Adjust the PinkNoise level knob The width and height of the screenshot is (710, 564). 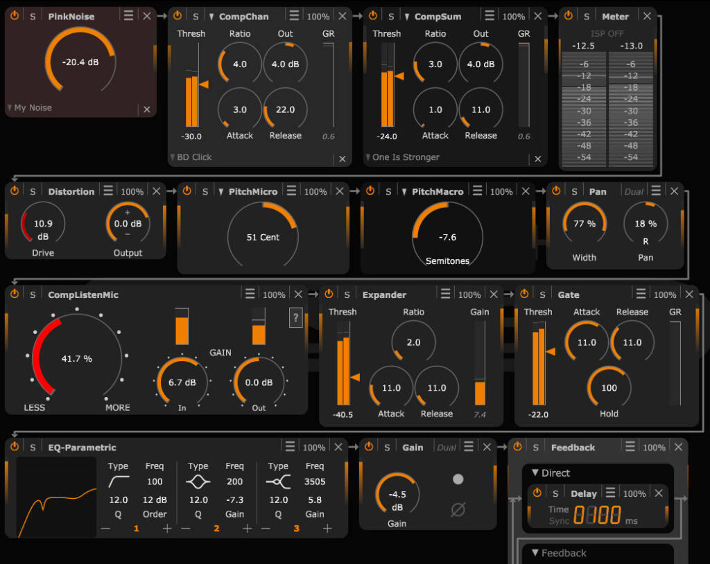click(80, 62)
